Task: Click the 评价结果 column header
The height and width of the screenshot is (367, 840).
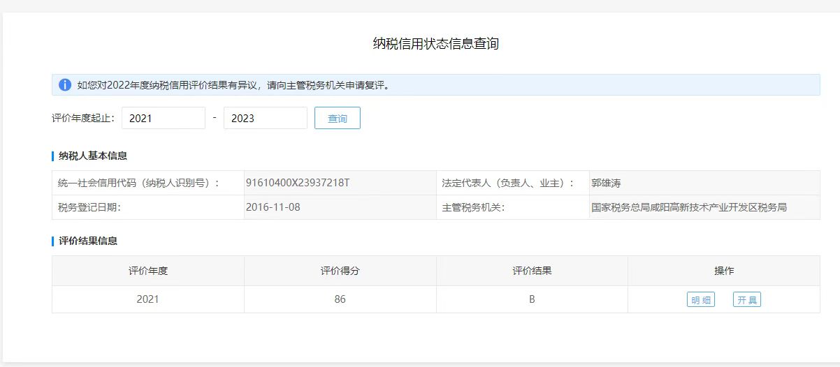Action: point(532,271)
